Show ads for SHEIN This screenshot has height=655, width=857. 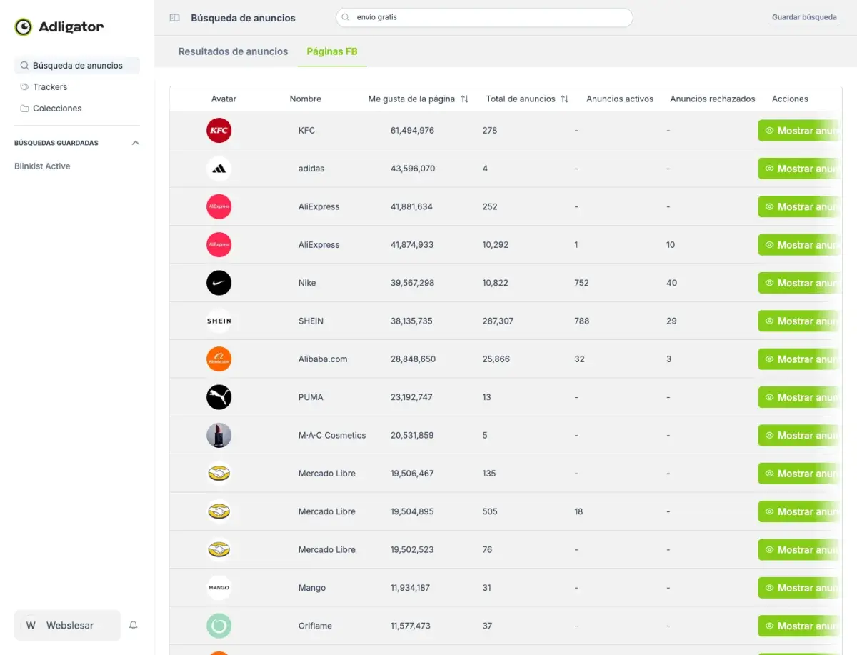pyautogui.click(x=798, y=321)
